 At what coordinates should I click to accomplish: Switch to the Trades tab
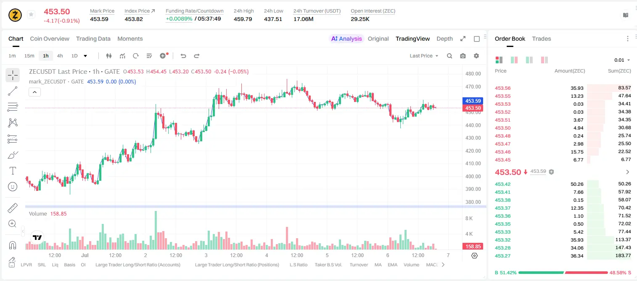pyautogui.click(x=541, y=39)
